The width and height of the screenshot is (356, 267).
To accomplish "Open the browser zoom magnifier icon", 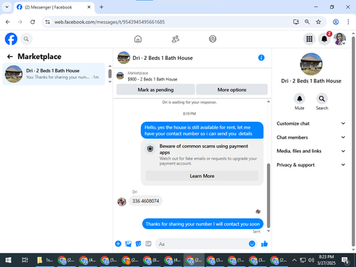I will click(307, 22).
